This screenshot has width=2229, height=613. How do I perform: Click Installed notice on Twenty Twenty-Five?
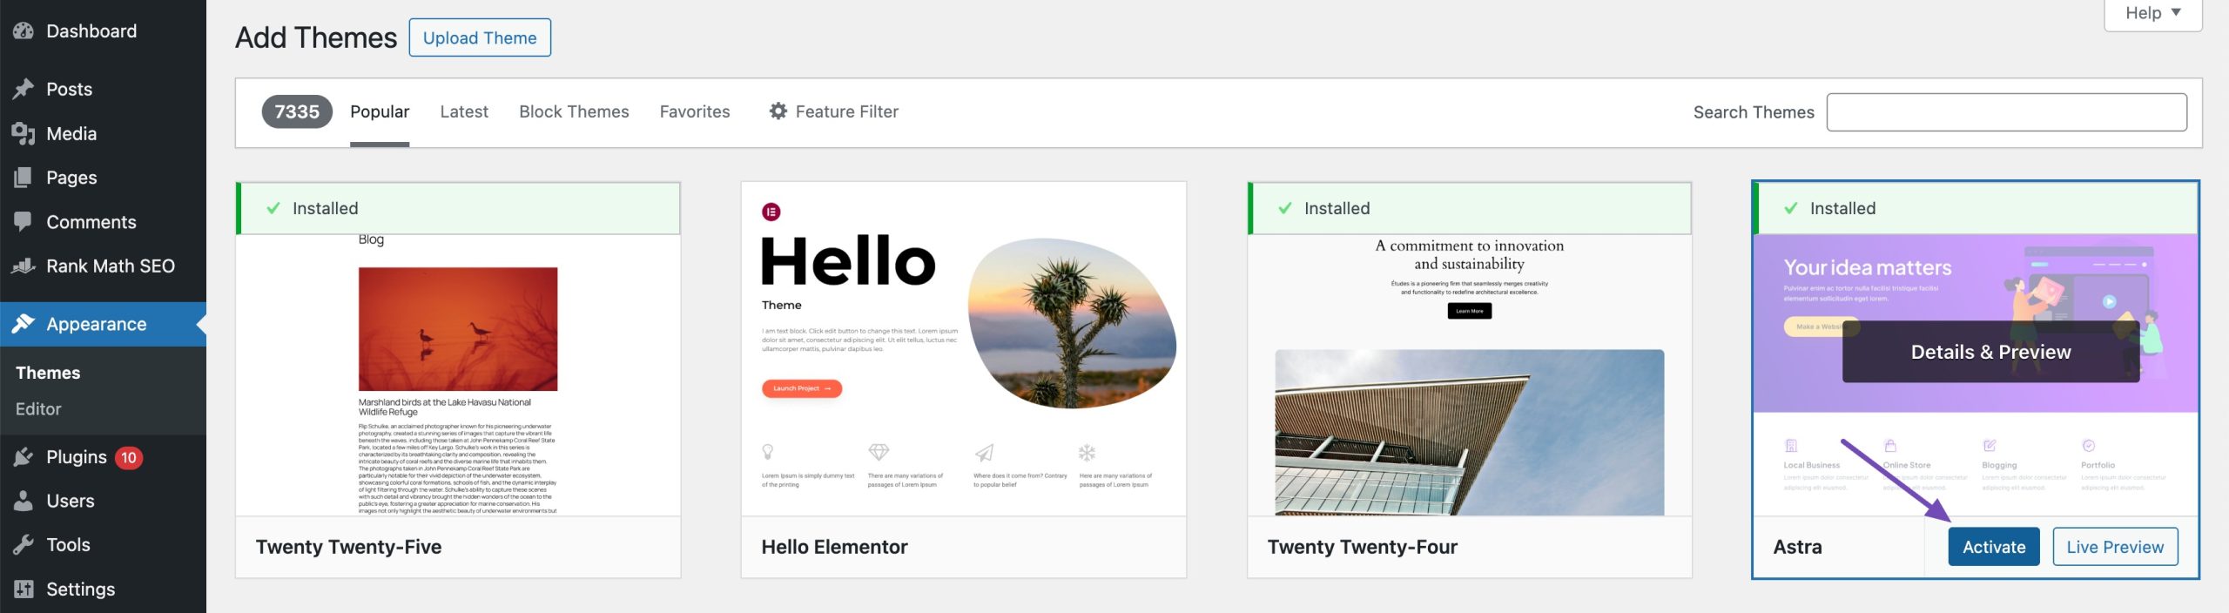click(458, 208)
